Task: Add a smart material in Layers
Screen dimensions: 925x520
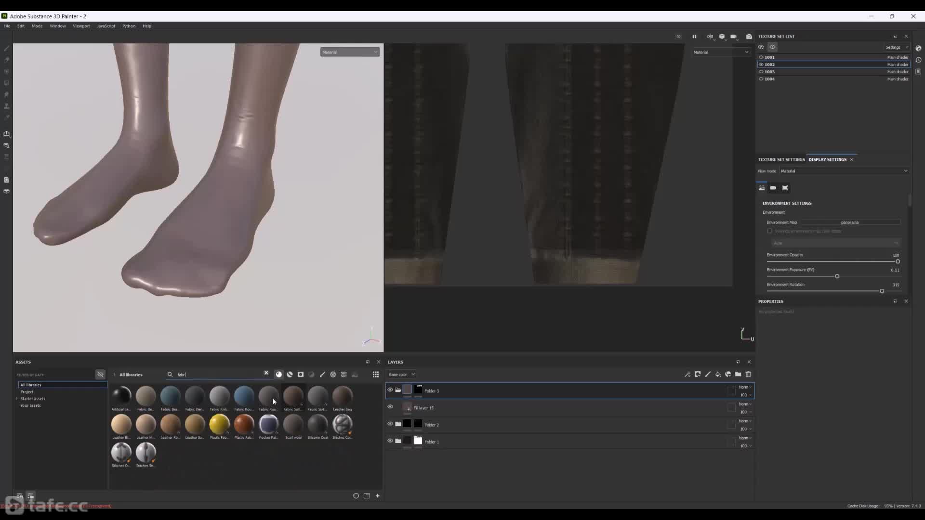Action: tap(728, 374)
